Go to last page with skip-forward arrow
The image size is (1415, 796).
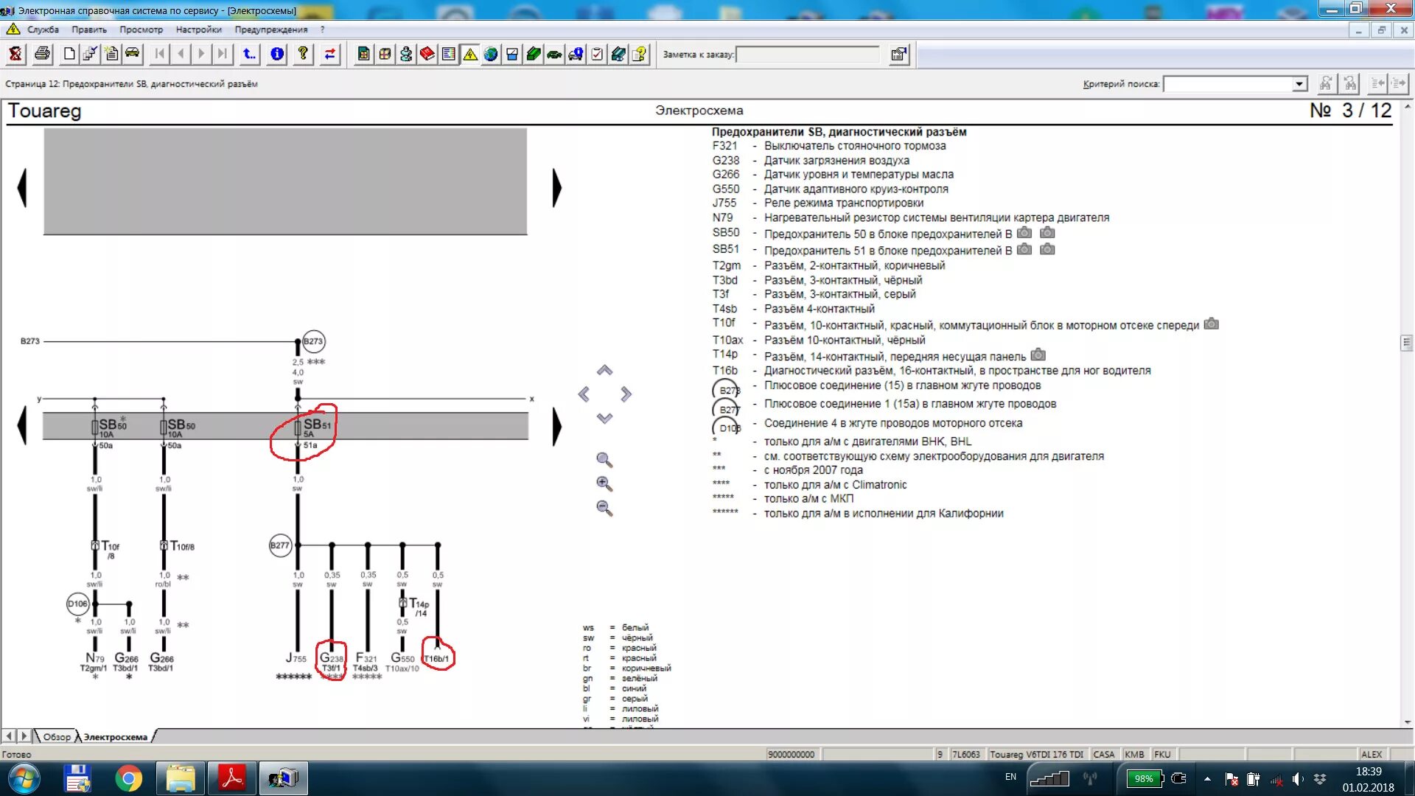[x=222, y=54]
